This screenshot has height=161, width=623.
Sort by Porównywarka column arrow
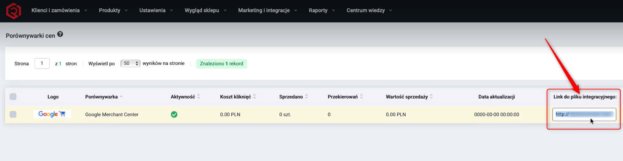121,97
